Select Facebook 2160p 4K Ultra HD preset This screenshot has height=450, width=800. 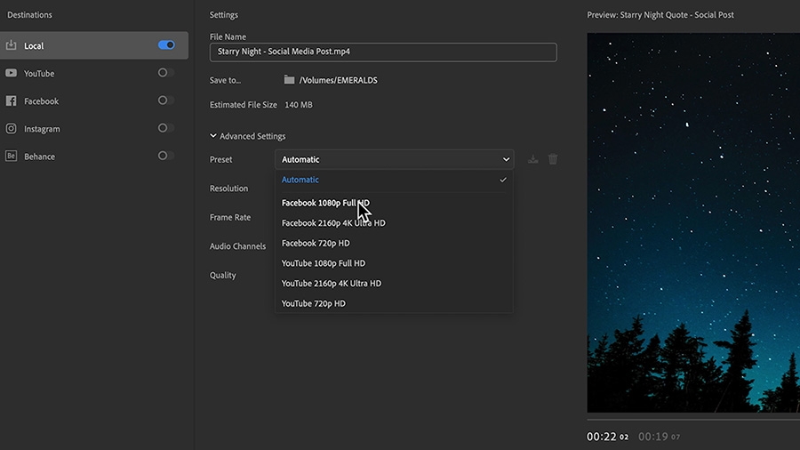point(395,223)
